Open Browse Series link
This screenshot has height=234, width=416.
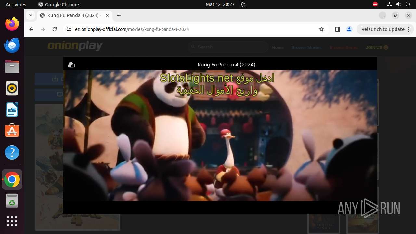pos(344,47)
